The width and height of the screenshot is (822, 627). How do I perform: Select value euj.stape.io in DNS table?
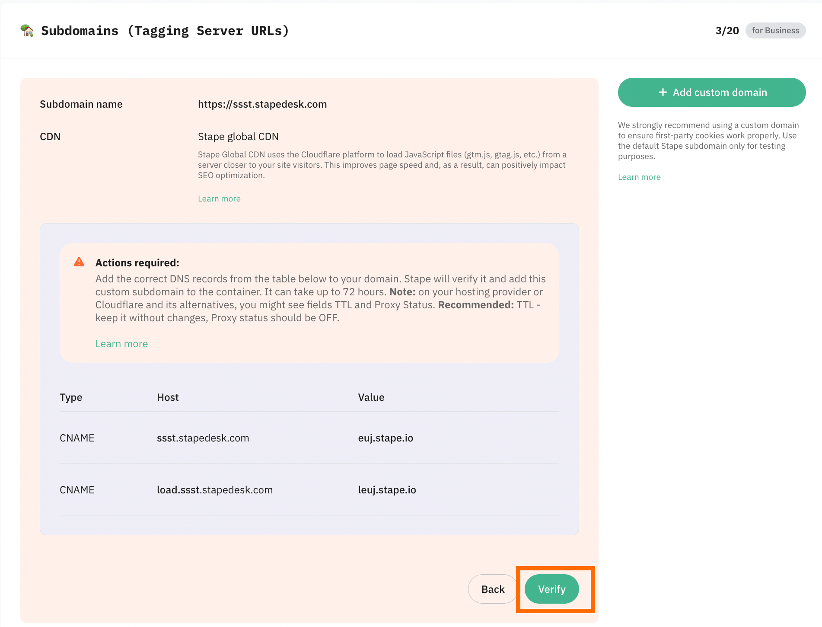point(386,438)
